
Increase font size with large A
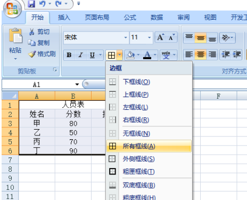tap(161, 37)
